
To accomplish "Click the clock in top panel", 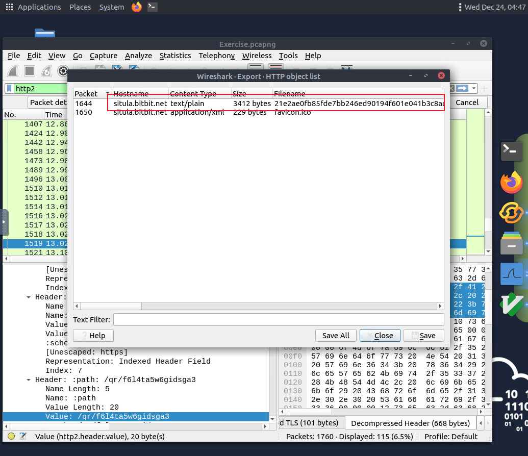I will pos(495,7).
